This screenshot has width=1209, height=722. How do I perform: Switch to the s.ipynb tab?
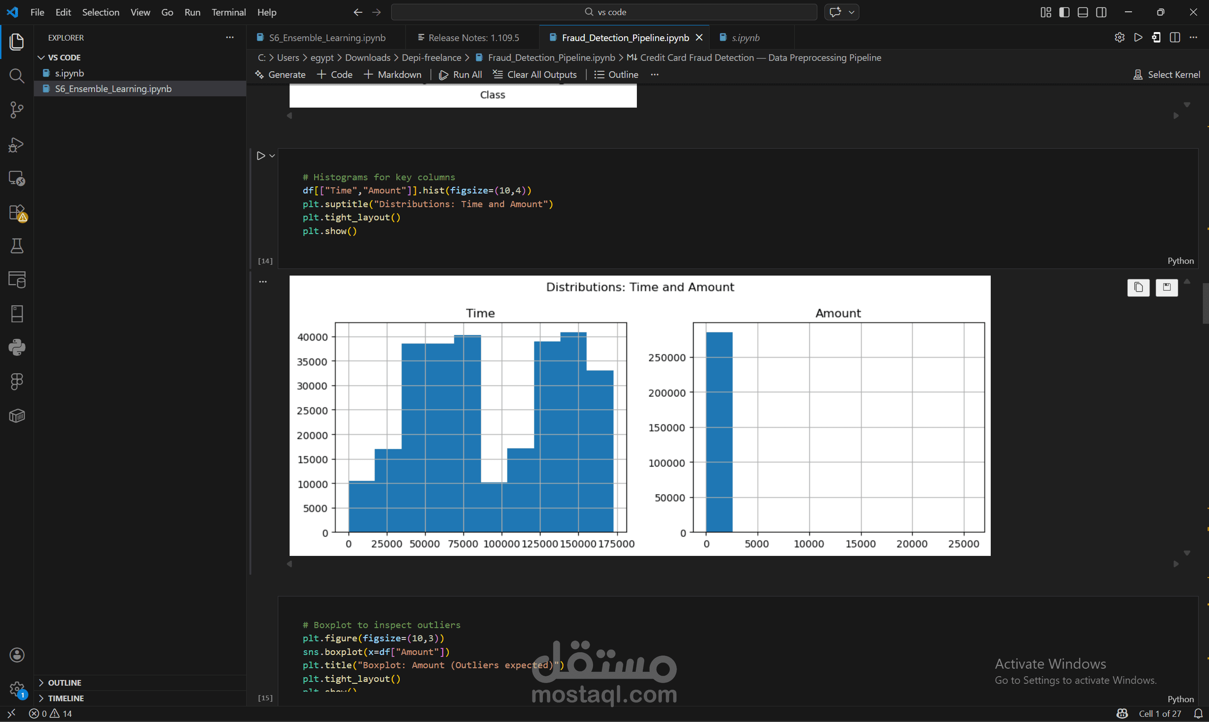pos(745,37)
